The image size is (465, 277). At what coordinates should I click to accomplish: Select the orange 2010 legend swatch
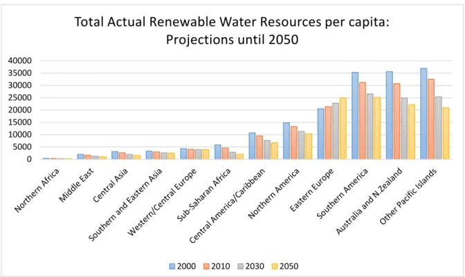(206, 267)
